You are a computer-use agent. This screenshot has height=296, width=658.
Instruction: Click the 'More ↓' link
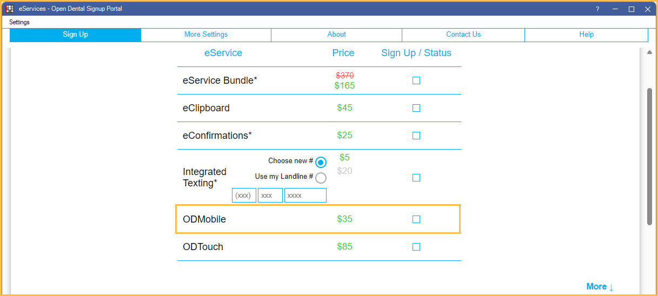click(600, 287)
